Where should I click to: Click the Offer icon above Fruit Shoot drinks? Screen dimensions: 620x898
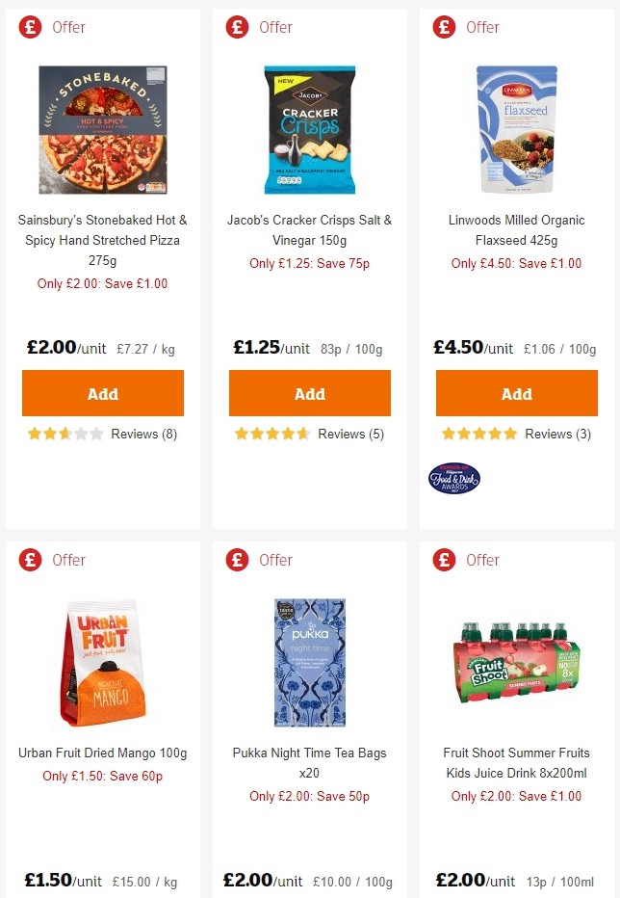pos(443,560)
